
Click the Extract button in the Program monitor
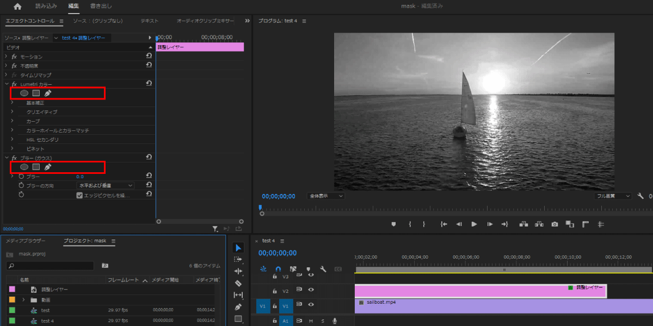point(539,224)
